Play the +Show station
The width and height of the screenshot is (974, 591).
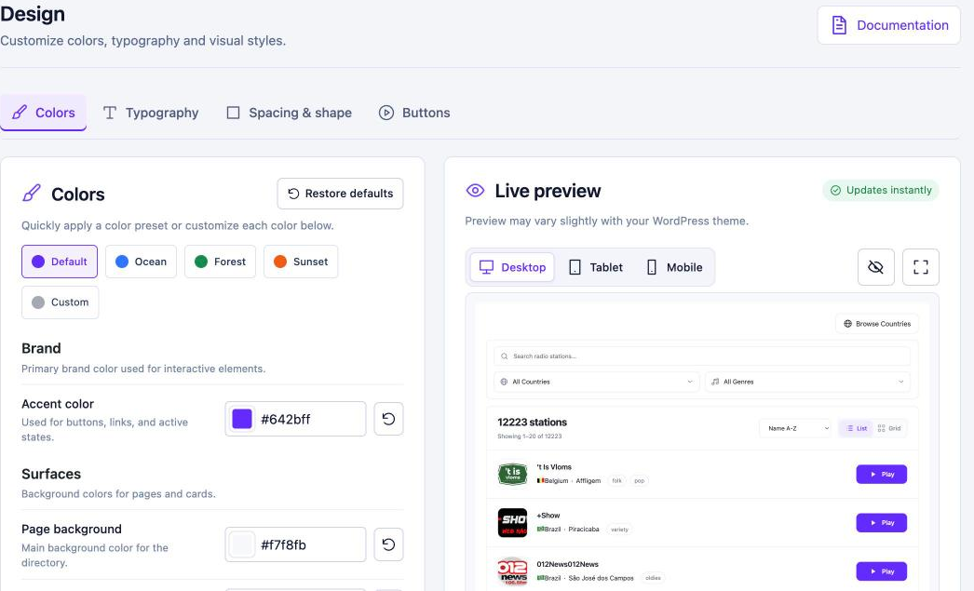coord(882,523)
